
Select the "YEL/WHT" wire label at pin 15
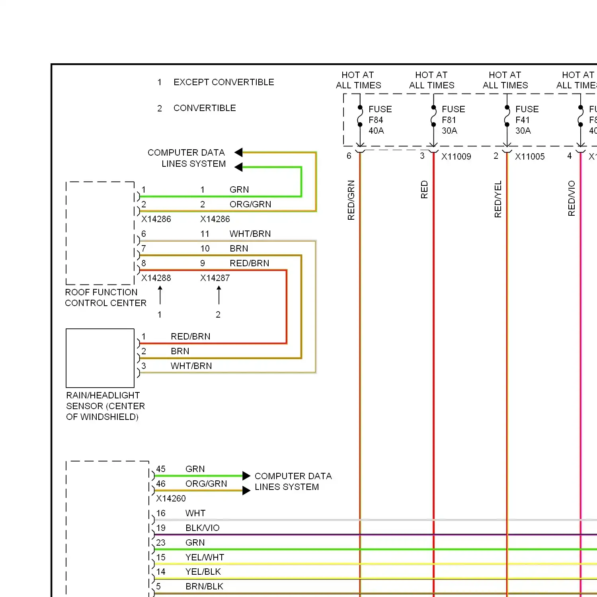[205, 558]
